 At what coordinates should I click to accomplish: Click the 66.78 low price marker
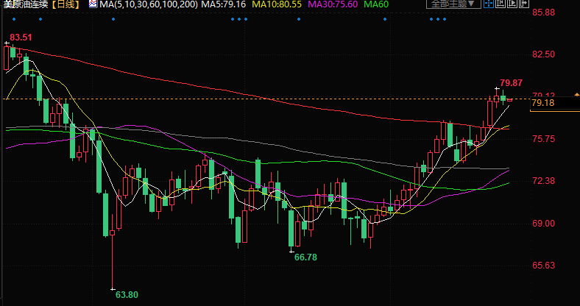tap(305, 257)
